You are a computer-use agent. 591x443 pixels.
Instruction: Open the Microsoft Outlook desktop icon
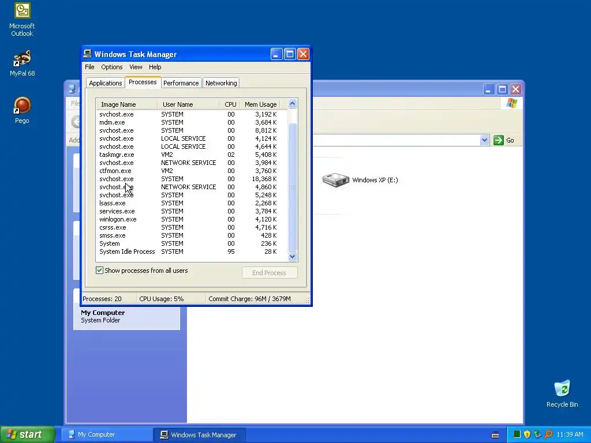pos(23,20)
